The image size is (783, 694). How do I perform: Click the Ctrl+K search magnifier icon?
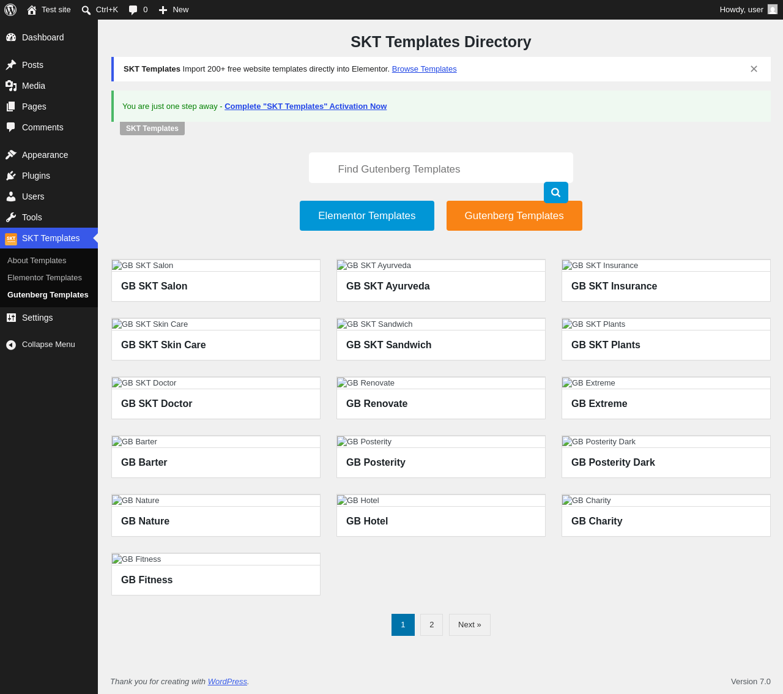point(86,10)
